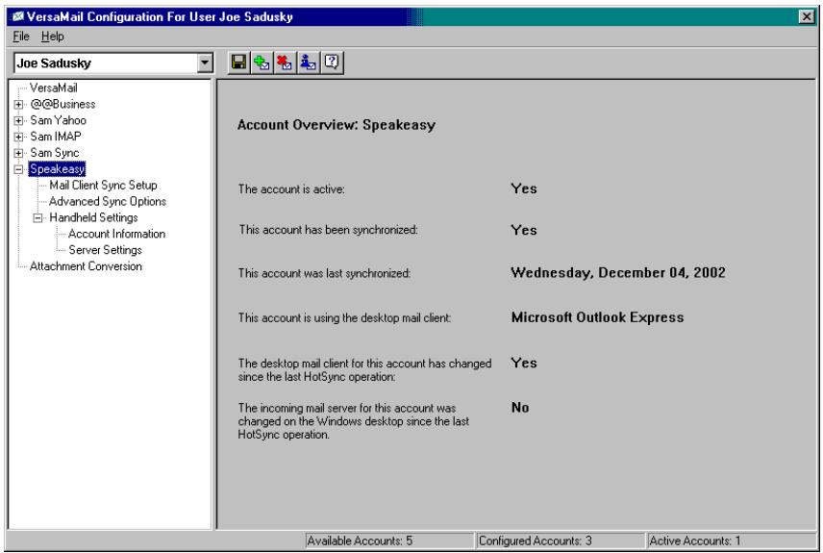Click the Microsoft Outlook Express value
The width and height of the screenshot is (823, 553).
coord(597,317)
